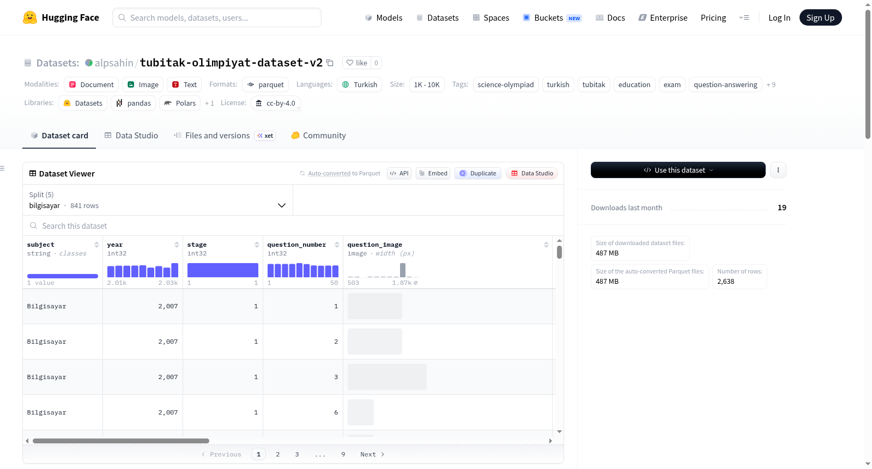Sort the question_image column

tap(546, 245)
